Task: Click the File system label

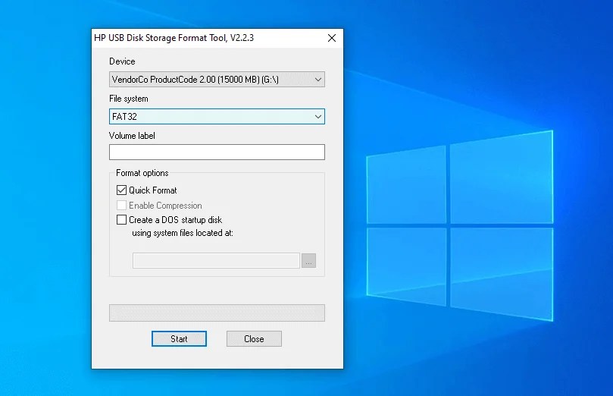Action: [x=129, y=99]
